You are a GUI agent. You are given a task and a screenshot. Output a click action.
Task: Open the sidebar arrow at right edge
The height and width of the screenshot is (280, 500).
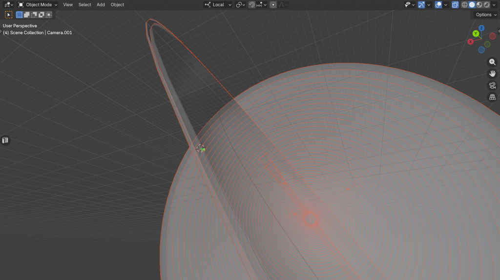point(499,31)
